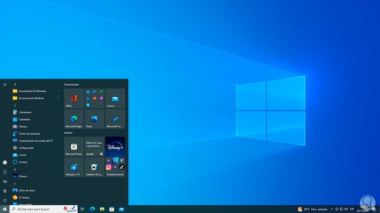Open the clock showing 11:55
The image size is (380, 213).
pos(363,209)
